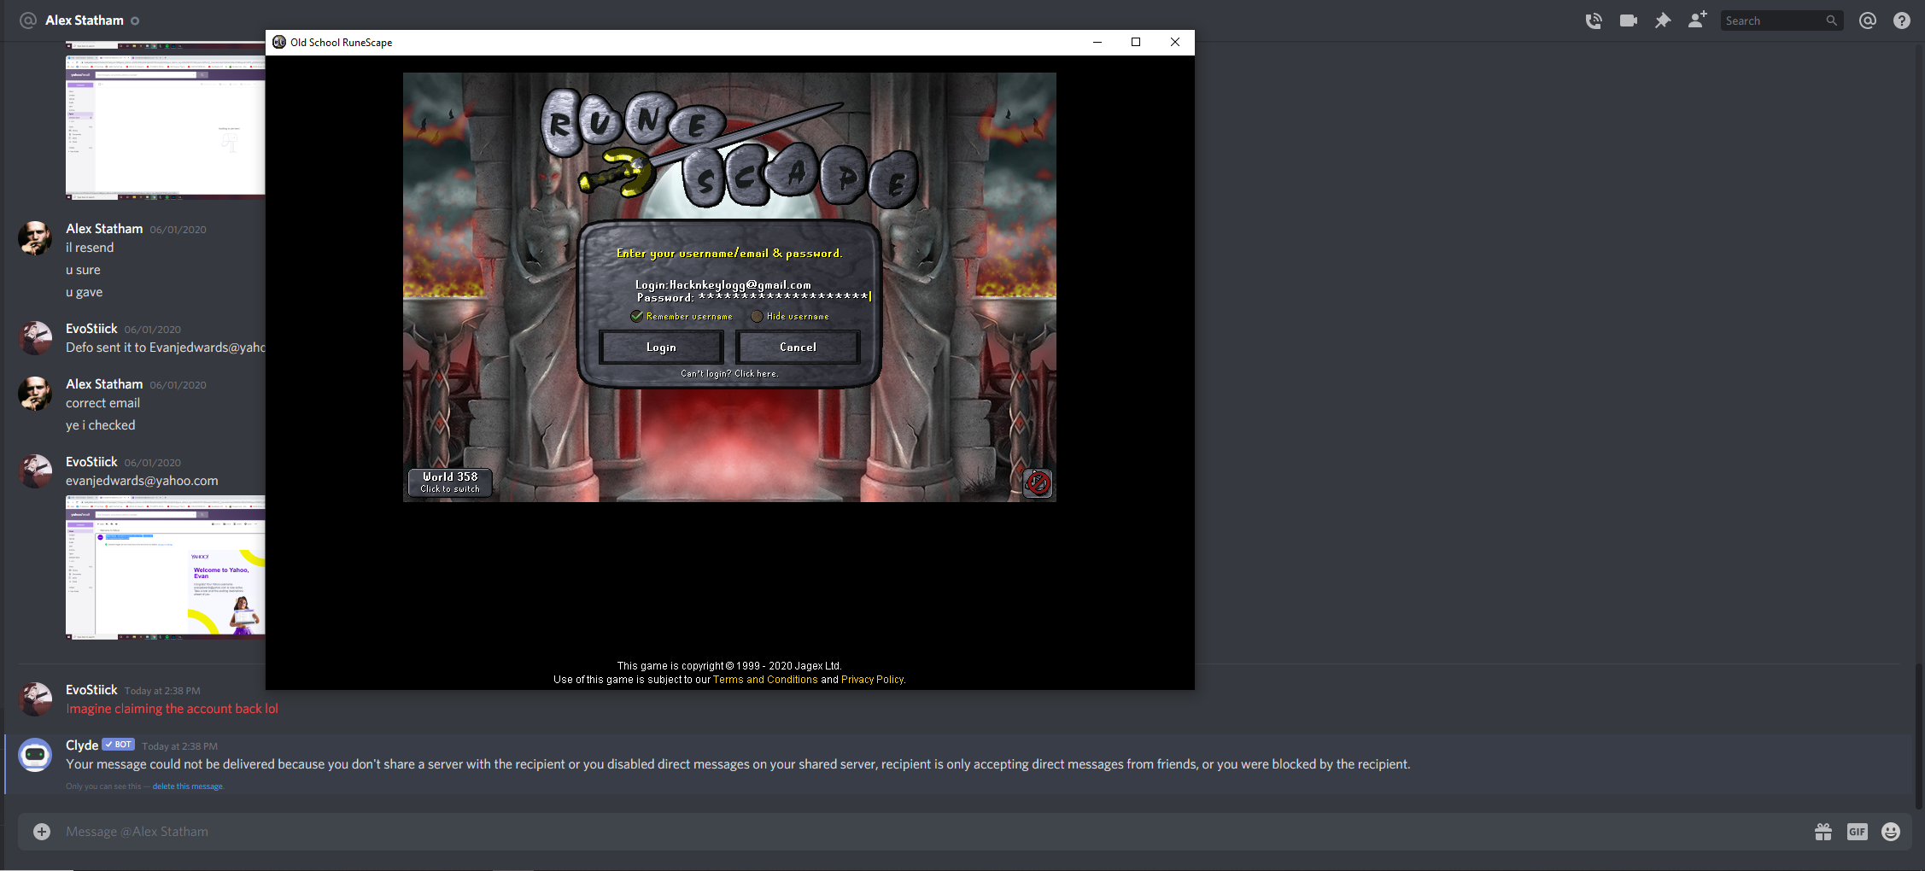Click the message 'u sure'

coord(83,270)
